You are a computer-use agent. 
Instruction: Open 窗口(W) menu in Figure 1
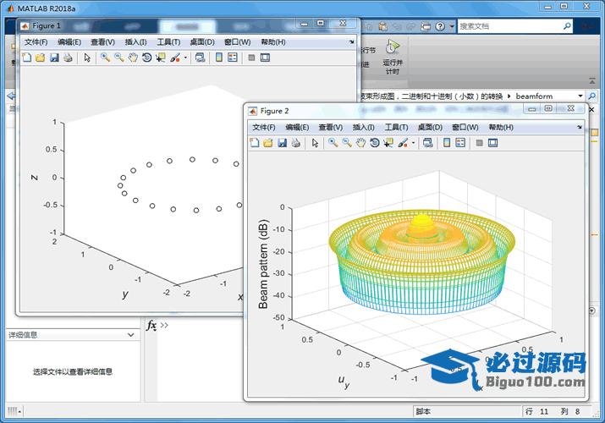point(237,42)
